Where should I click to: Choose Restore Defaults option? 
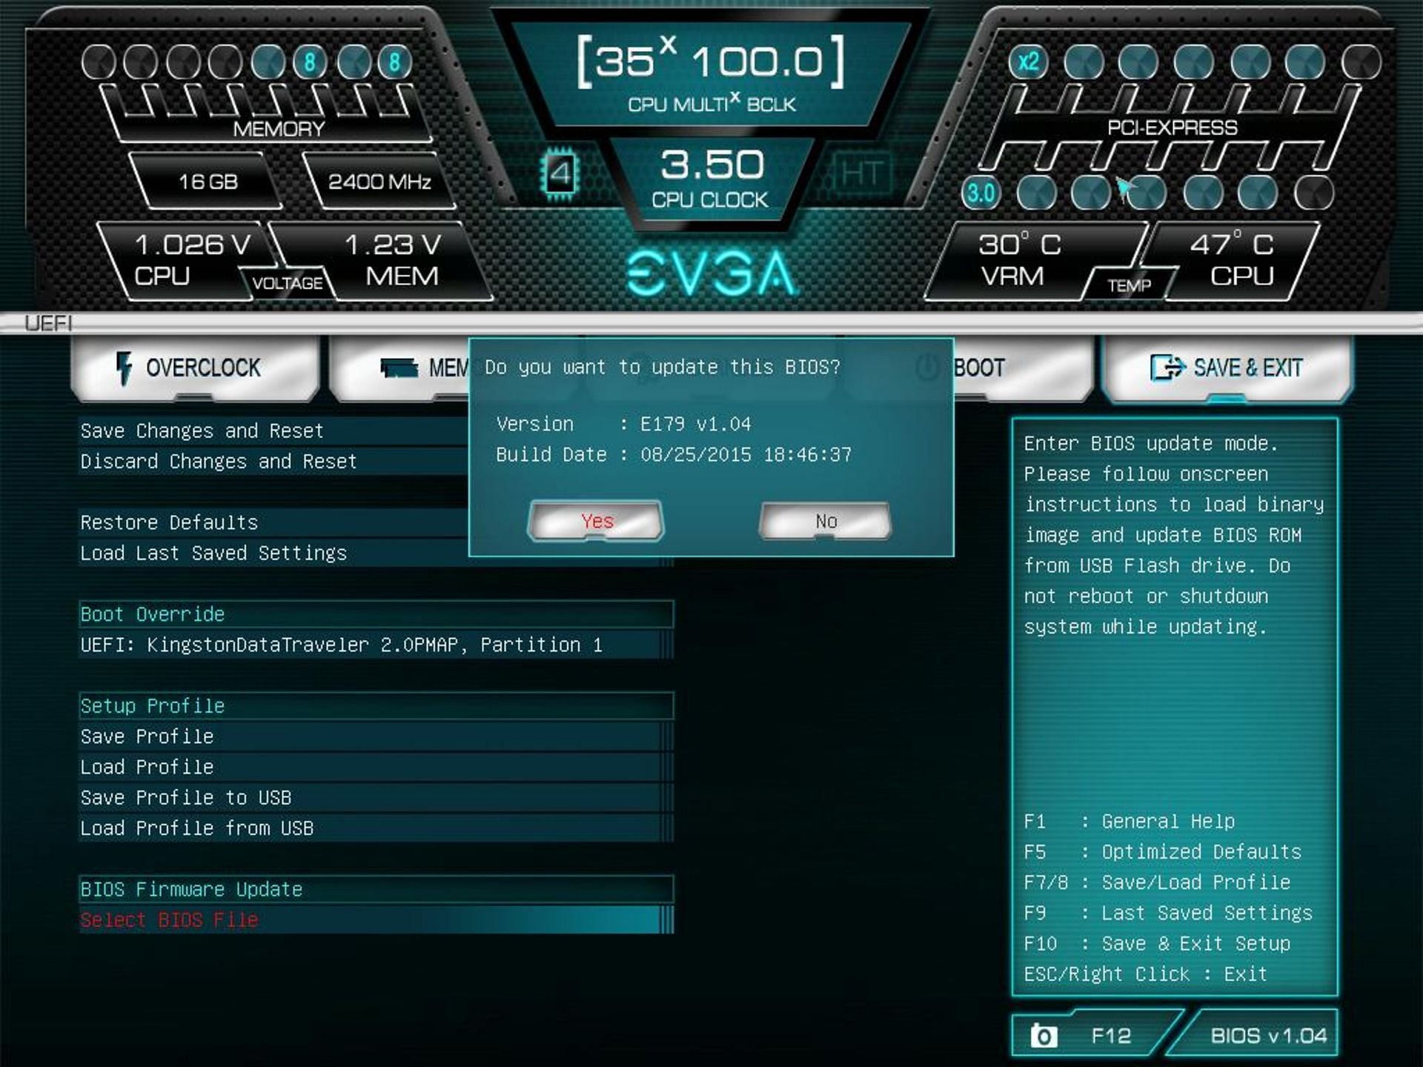click(x=274, y=522)
